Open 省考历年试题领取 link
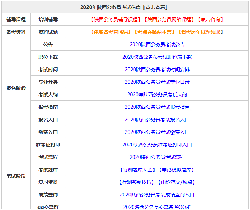Image resolution: width=250 pixels, height=210 pixels. coord(201,32)
